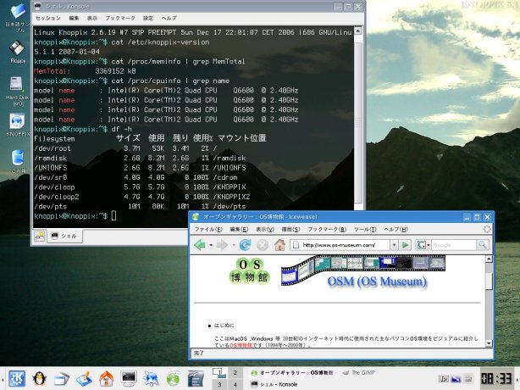520x390 pixels.
Task: Open Iceweasel ファイル(F) menu
Action: pyautogui.click(x=208, y=230)
